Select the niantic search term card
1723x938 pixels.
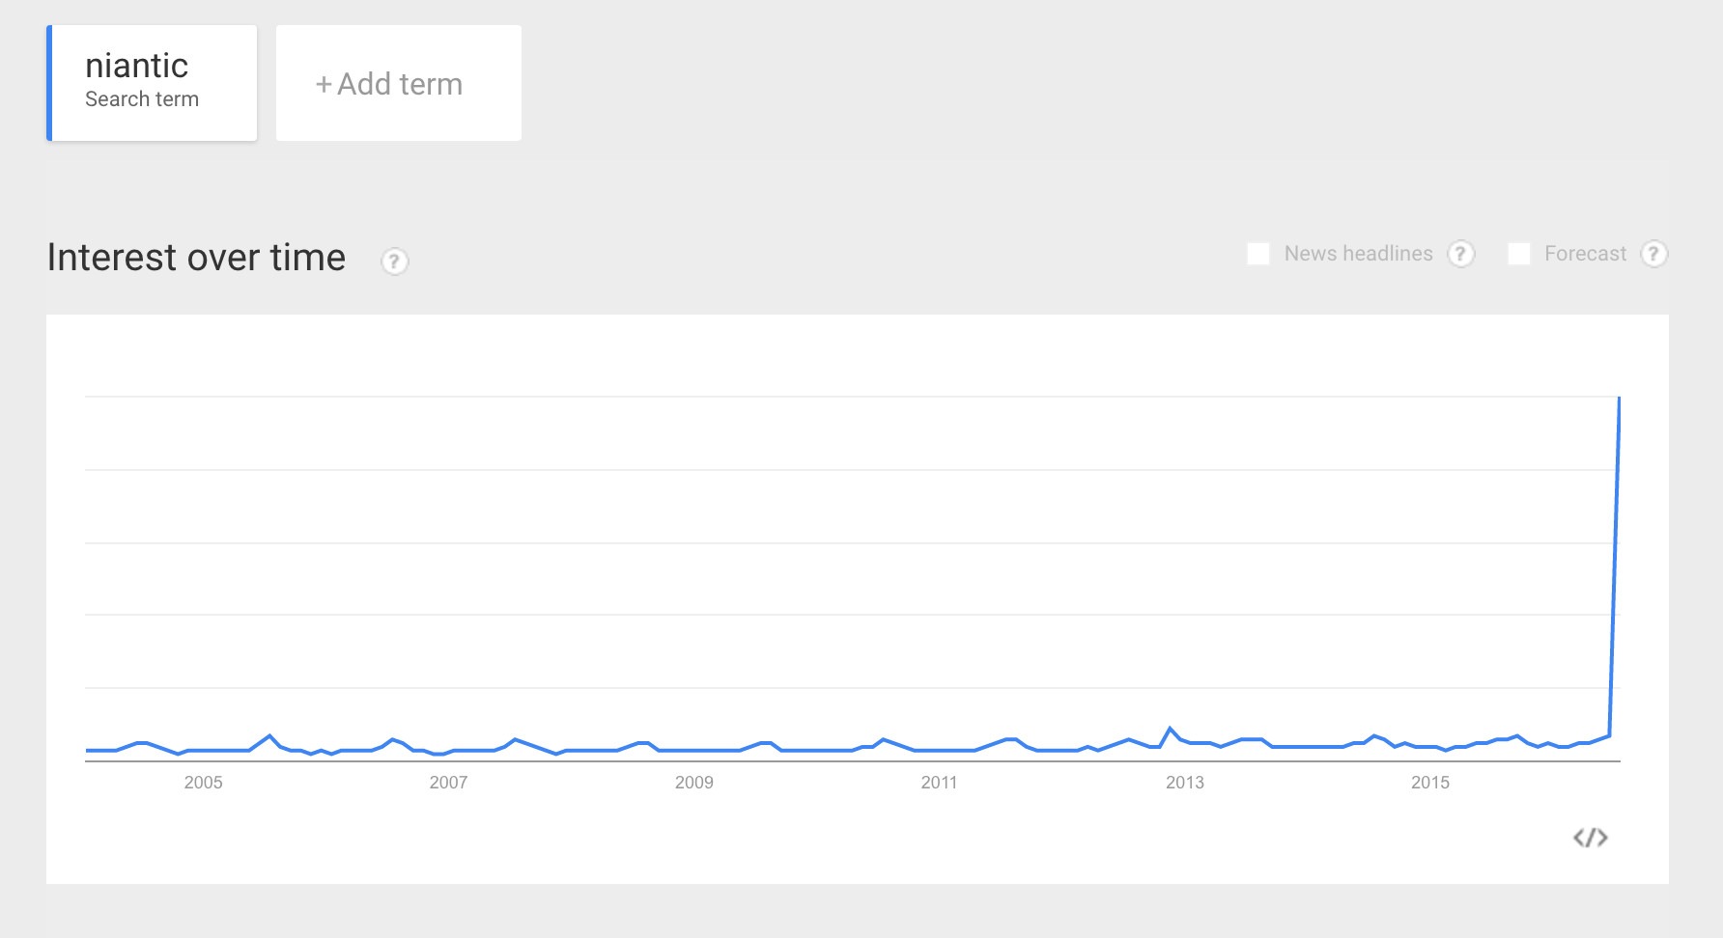click(x=152, y=83)
